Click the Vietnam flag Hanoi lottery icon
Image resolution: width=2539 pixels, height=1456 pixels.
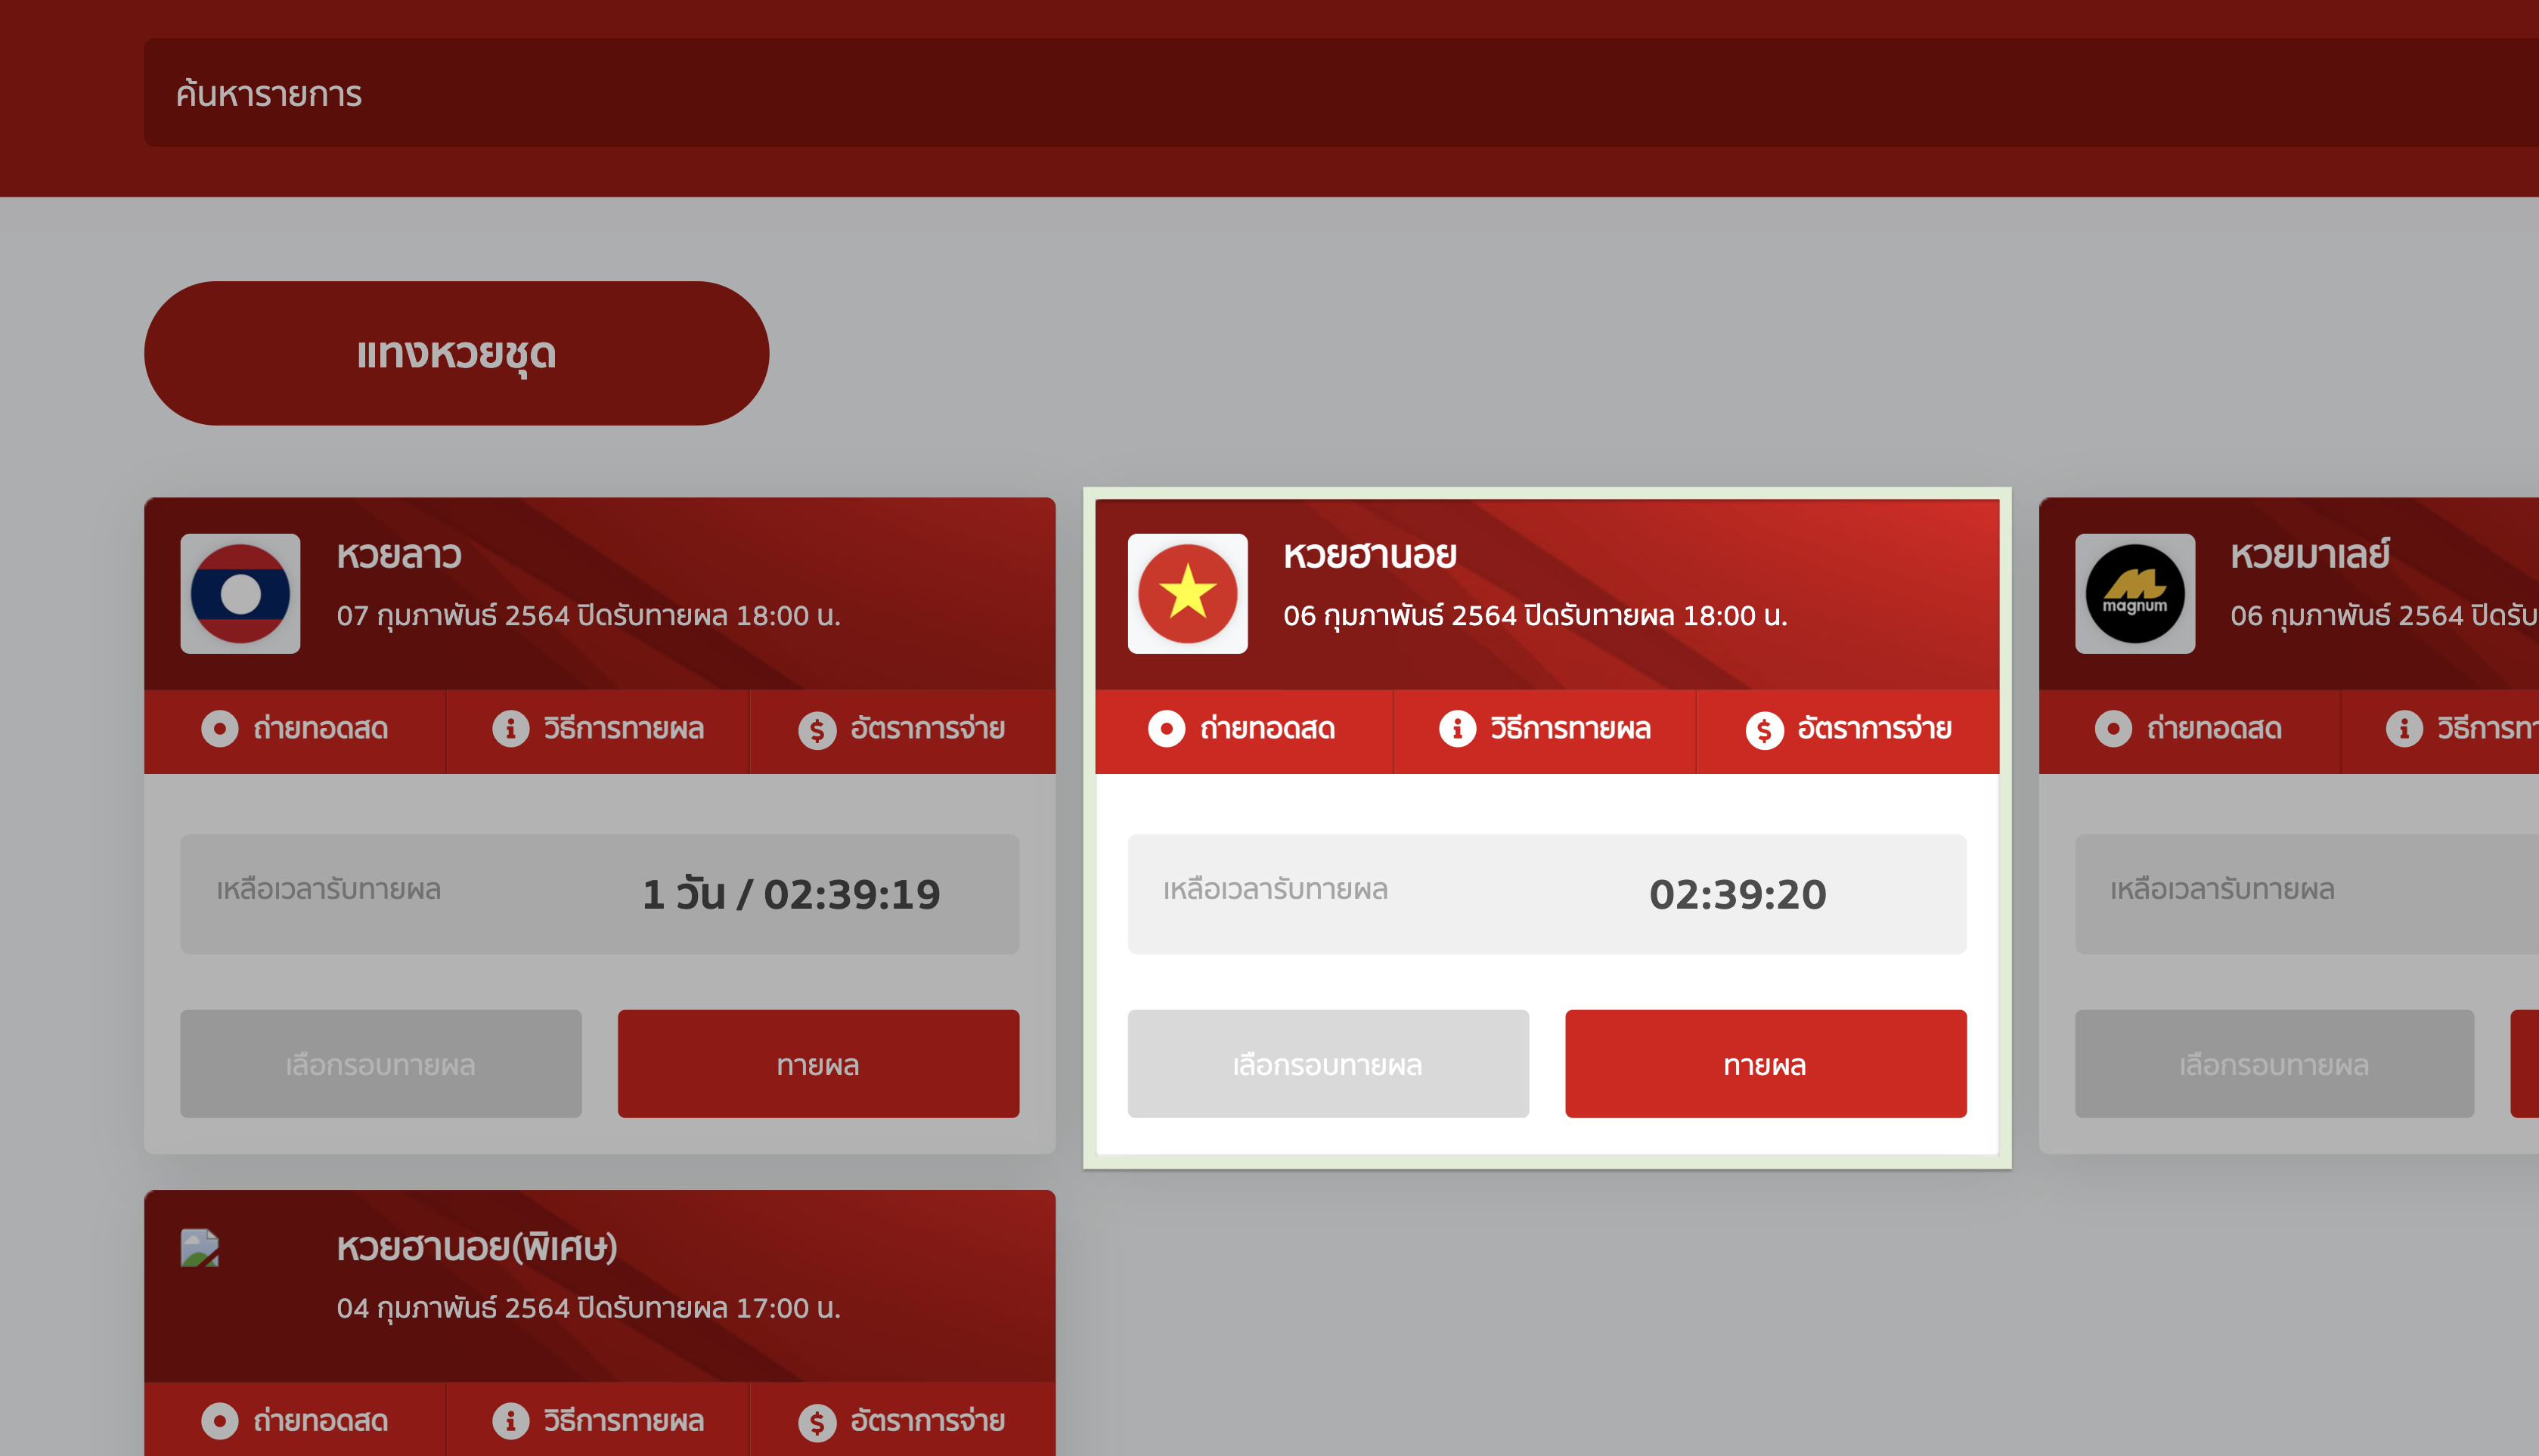[1187, 593]
